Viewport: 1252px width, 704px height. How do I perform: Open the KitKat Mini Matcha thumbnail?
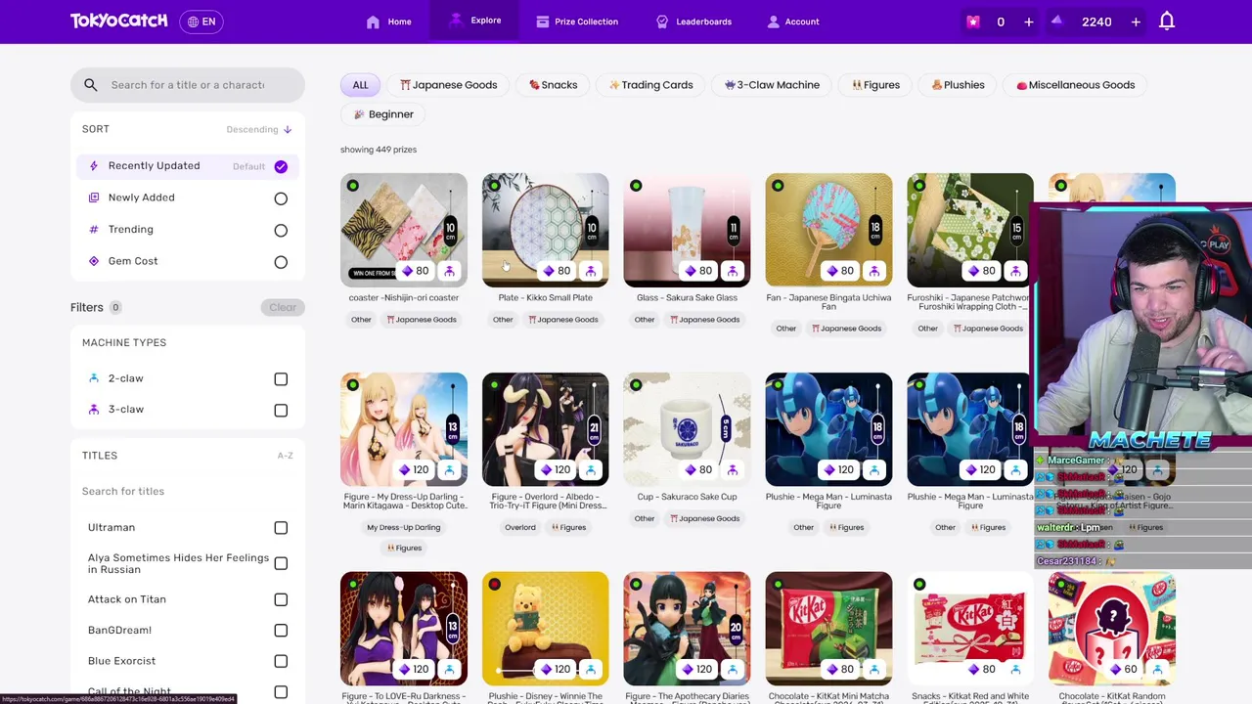(828, 629)
